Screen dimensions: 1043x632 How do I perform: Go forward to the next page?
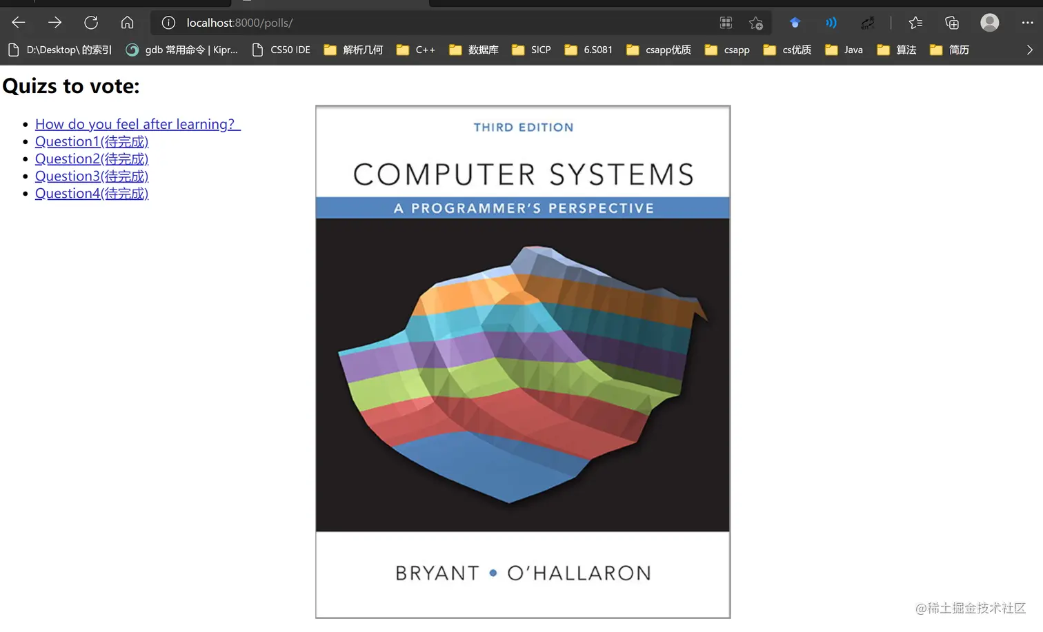pyautogui.click(x=54, y=23)
